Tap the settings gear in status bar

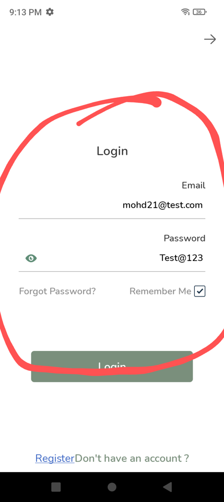[x=50, y=12]
